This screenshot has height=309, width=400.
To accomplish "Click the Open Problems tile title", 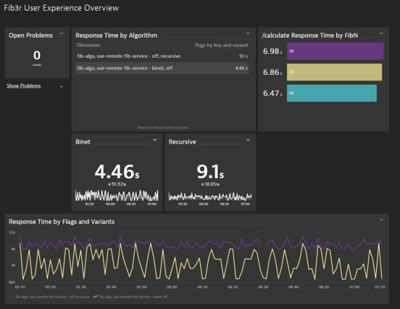I will pyautogui.click(x=31, y=35).
